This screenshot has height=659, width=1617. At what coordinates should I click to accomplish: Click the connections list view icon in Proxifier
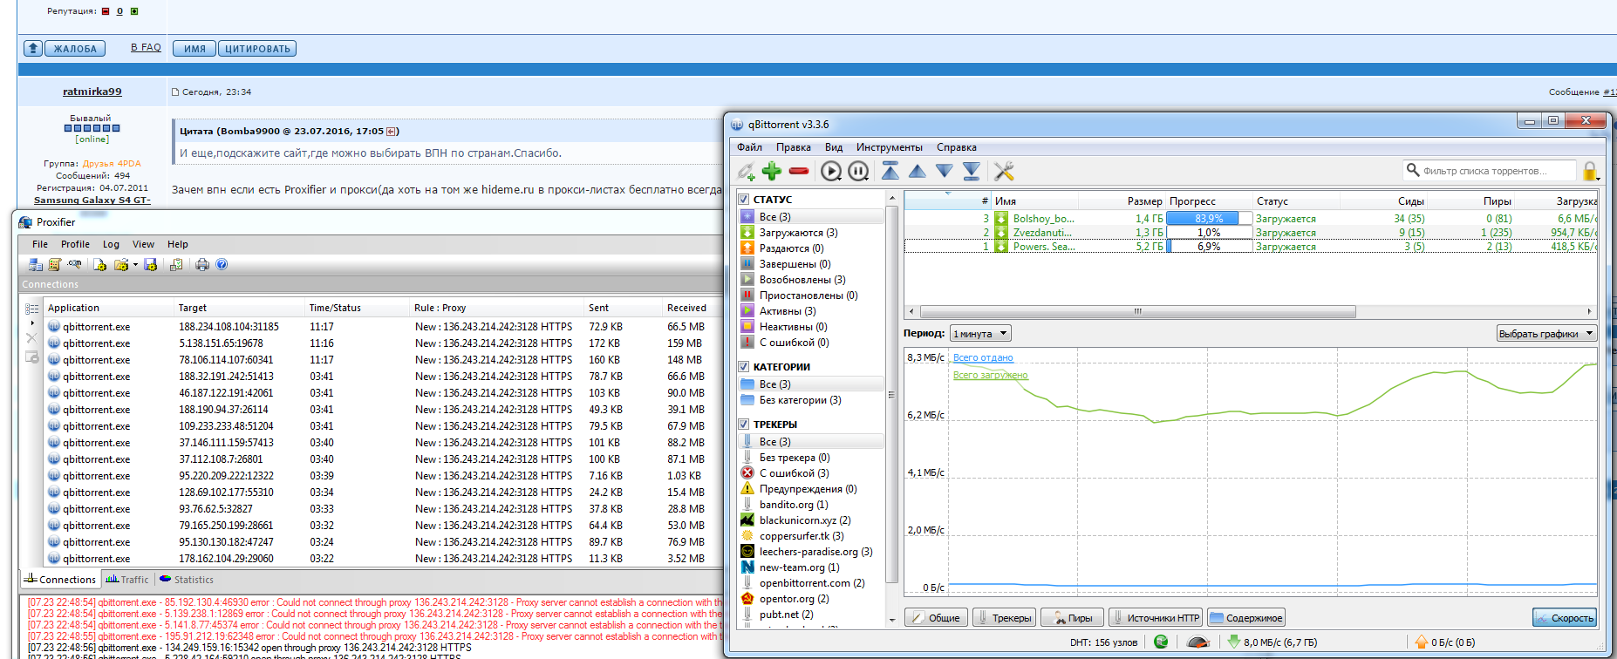(32, 309)
